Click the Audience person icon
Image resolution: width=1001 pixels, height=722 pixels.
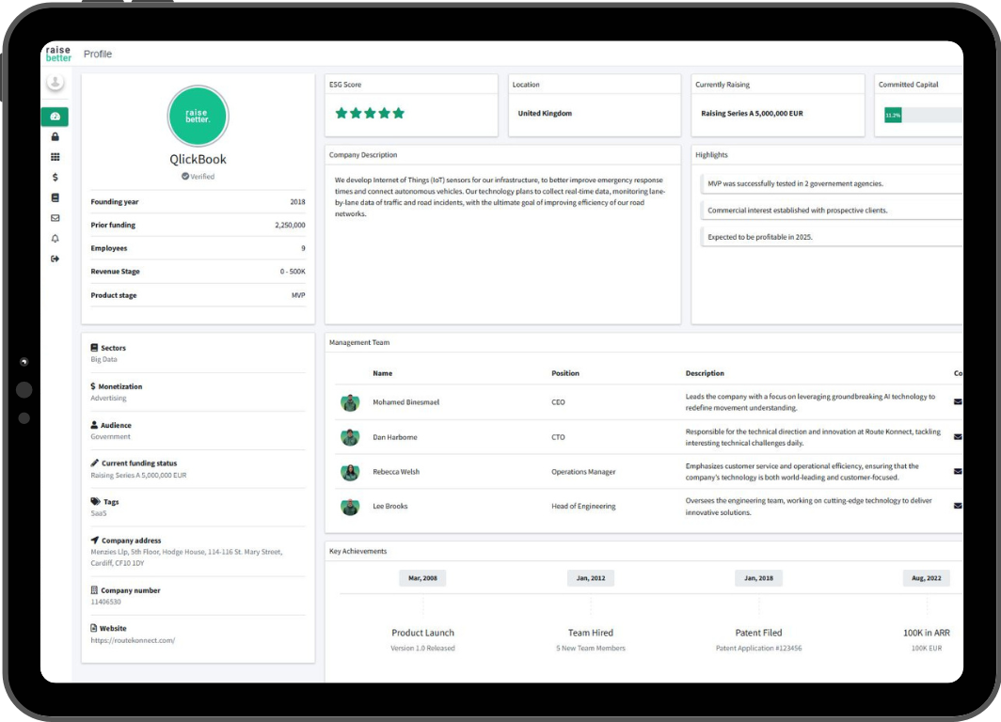[94, 425]
